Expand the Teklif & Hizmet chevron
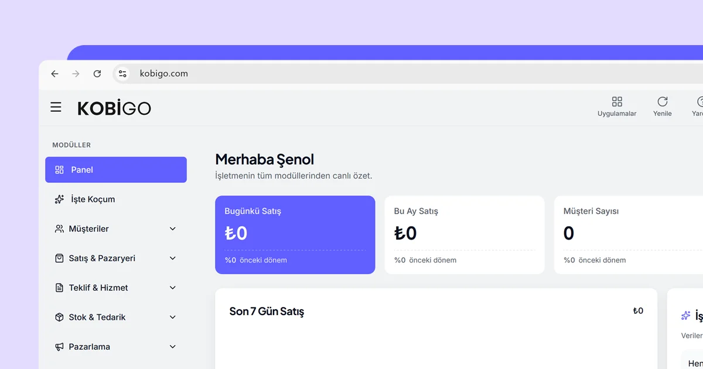The image size is (703, 369). point(173,288)
